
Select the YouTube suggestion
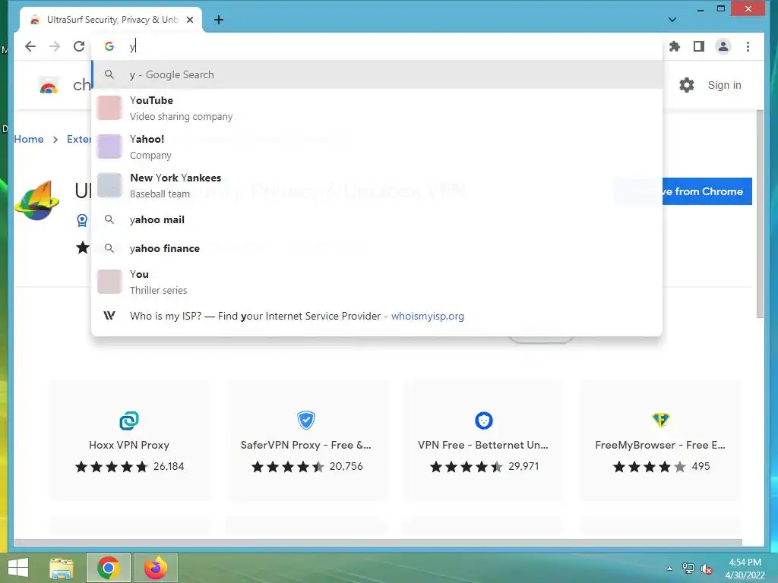(x=377, y=108)
